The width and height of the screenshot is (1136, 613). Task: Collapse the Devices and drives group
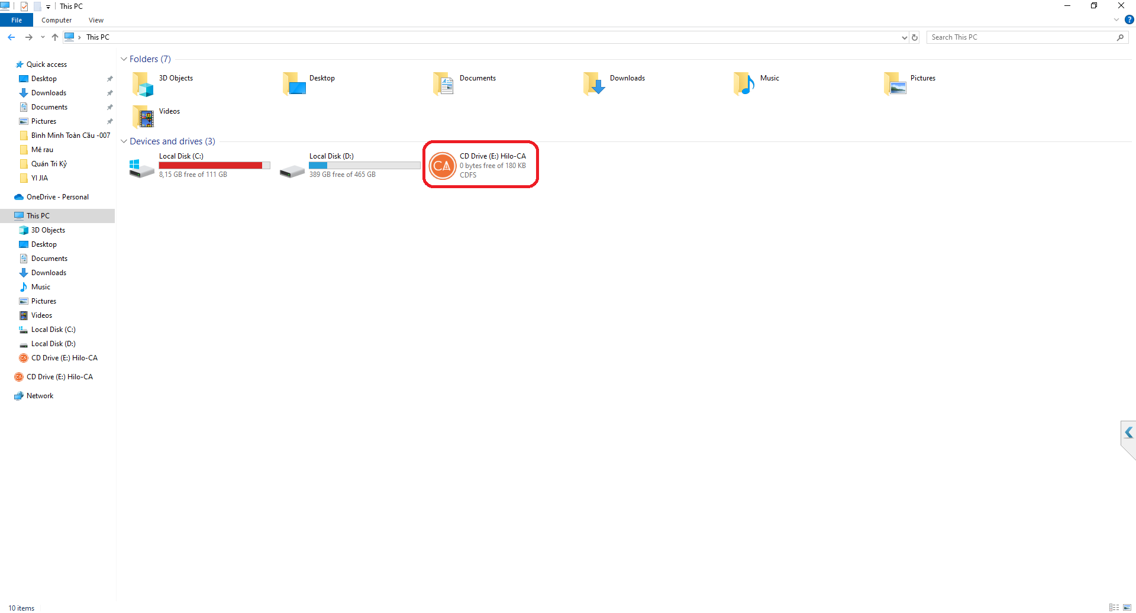click(x=124, y=141)
